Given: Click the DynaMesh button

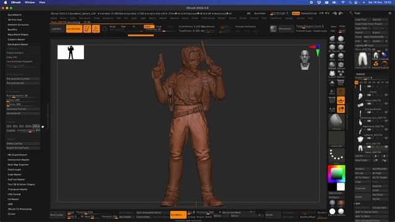Looking at the screenshot, I should coord(178,215).
